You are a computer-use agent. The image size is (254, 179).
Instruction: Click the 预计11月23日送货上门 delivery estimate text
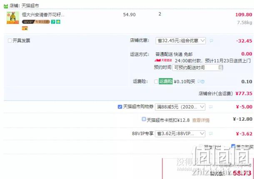[228, 61]
